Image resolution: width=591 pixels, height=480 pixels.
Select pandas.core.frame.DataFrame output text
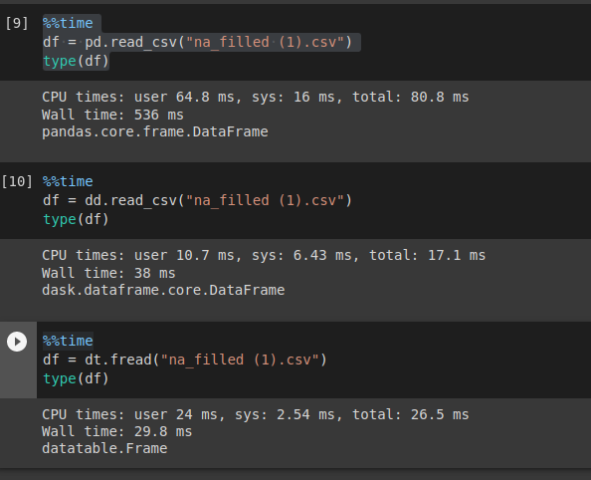click(155, 132)
